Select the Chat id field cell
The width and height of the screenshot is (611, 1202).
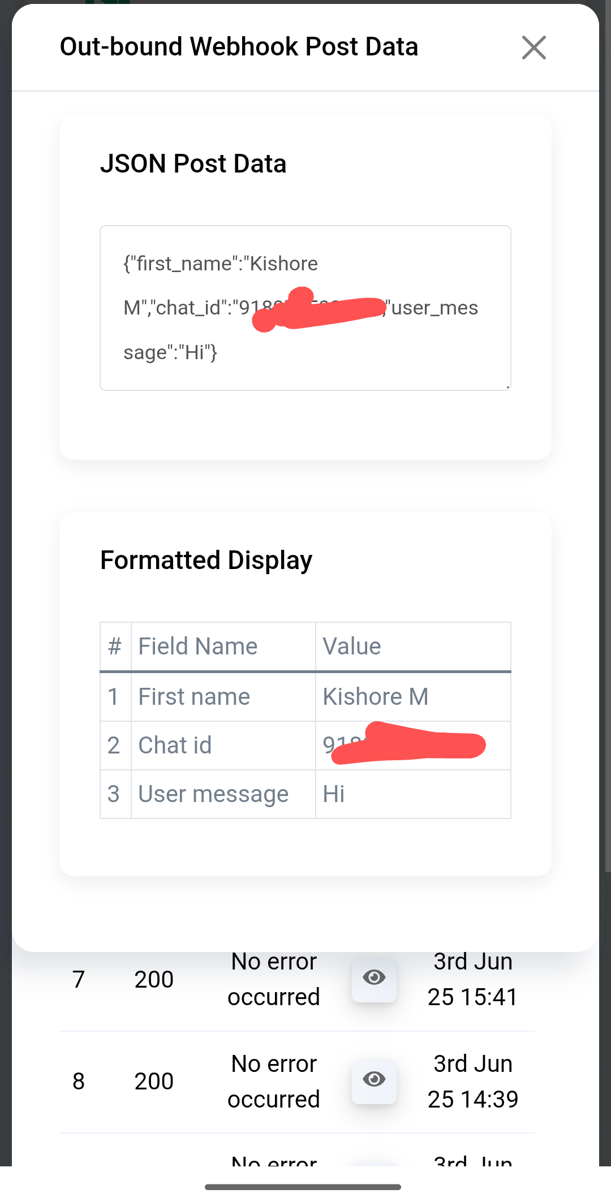tap(175, 746)
